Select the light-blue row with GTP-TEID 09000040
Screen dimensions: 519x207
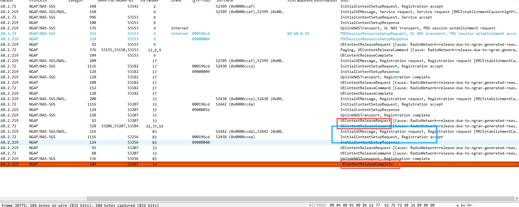tap(201, 143)
